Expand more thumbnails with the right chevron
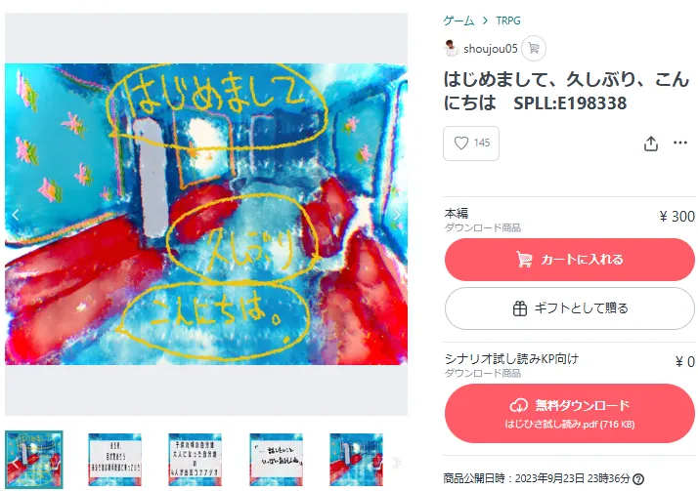This screenshot has width=698, height=491. (x=397, y=463)
